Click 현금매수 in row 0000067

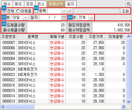[x=57, y=42]
